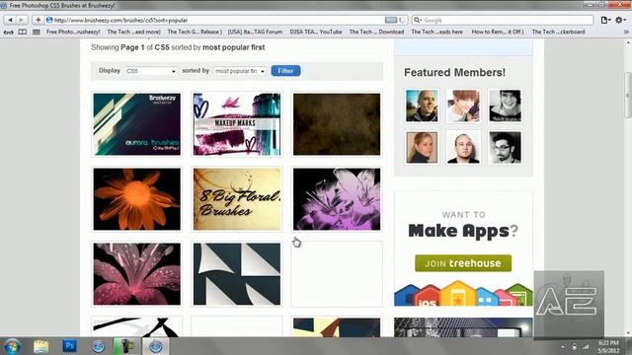Open the Top Sites grid icon
Viewport: 632px width, 355px height.
pyautogui.click(x=37, y=32)
